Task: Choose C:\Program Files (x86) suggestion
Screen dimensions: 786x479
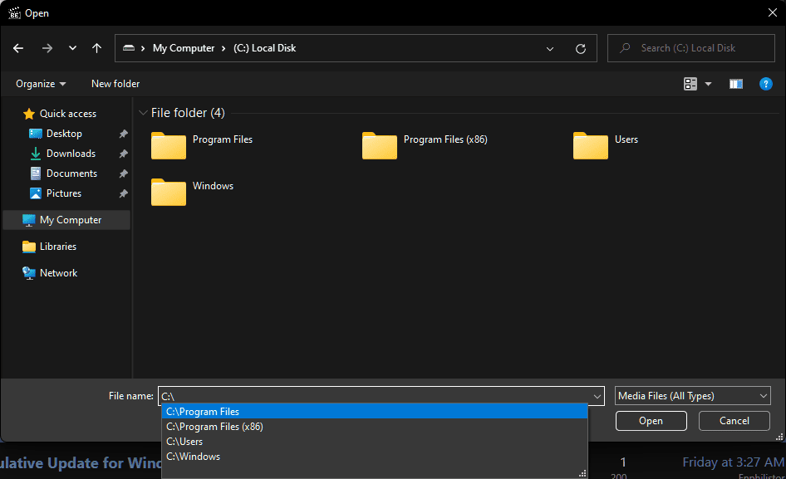Action: tap(375, 427)
